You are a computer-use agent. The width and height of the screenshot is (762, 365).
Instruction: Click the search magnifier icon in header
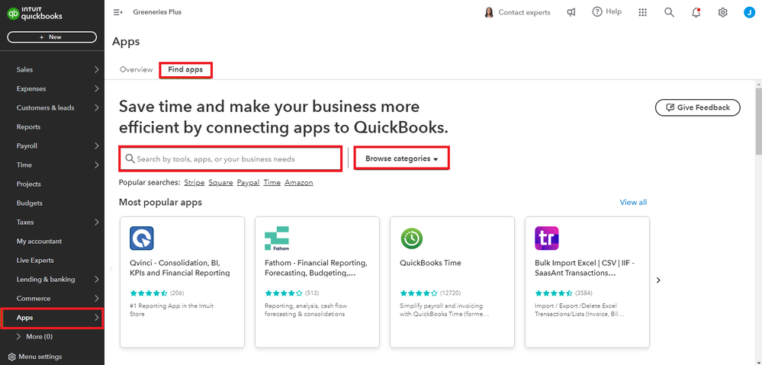click(669, 12)
